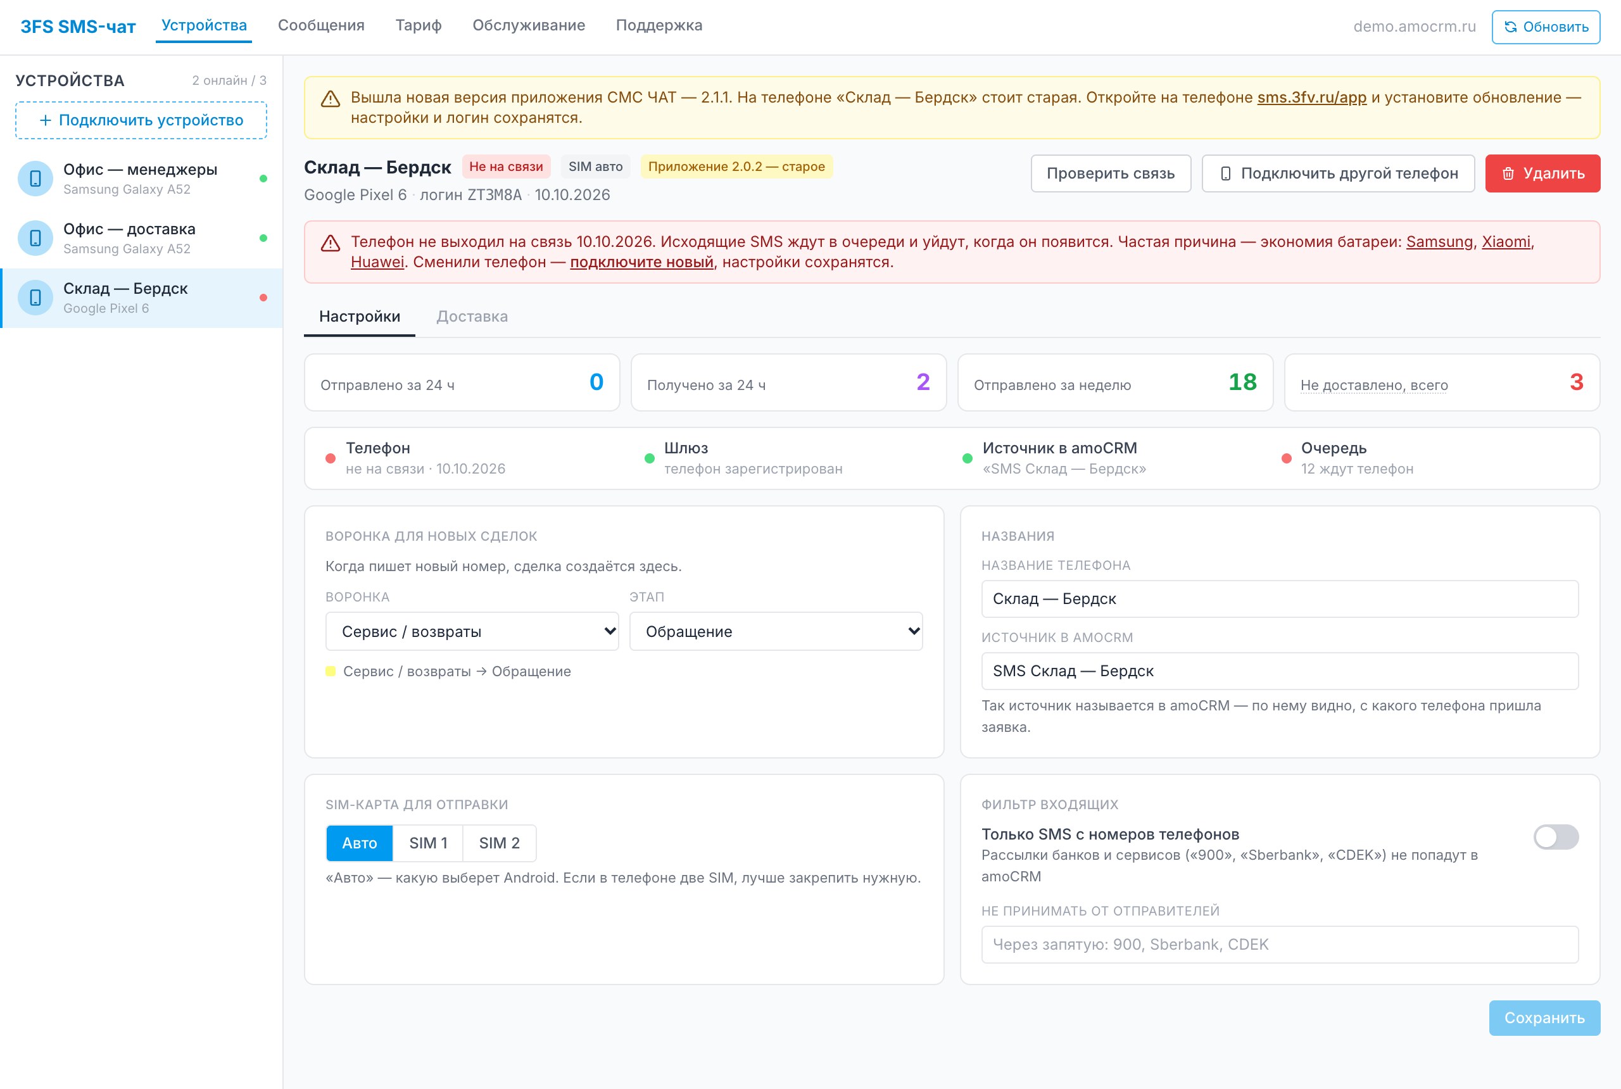Go to the Тариф section
Screen dimensions: 1621x1089
tap(418, 26)
